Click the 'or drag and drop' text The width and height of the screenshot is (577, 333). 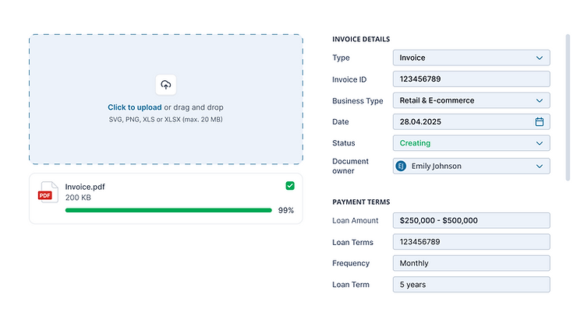point(193,107)
